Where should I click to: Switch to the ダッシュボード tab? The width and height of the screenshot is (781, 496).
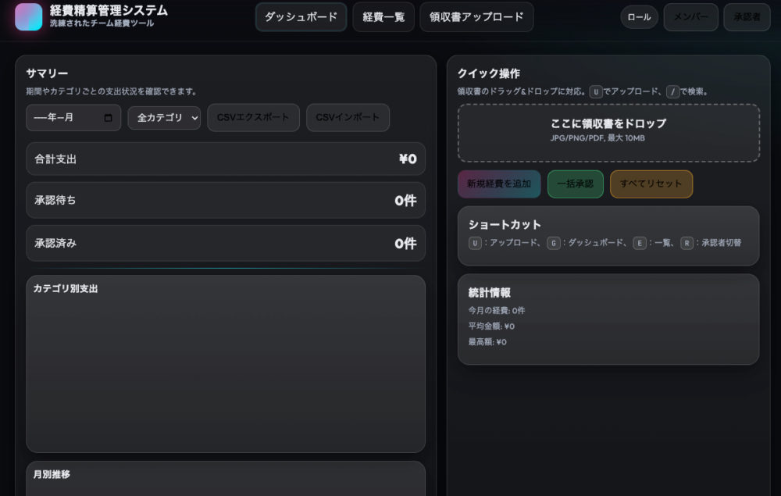(301, 17)
